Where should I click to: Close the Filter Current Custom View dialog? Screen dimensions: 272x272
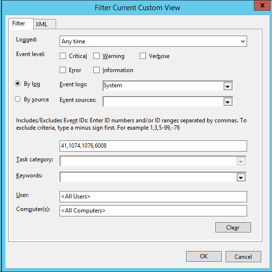[x=262, y=5]
